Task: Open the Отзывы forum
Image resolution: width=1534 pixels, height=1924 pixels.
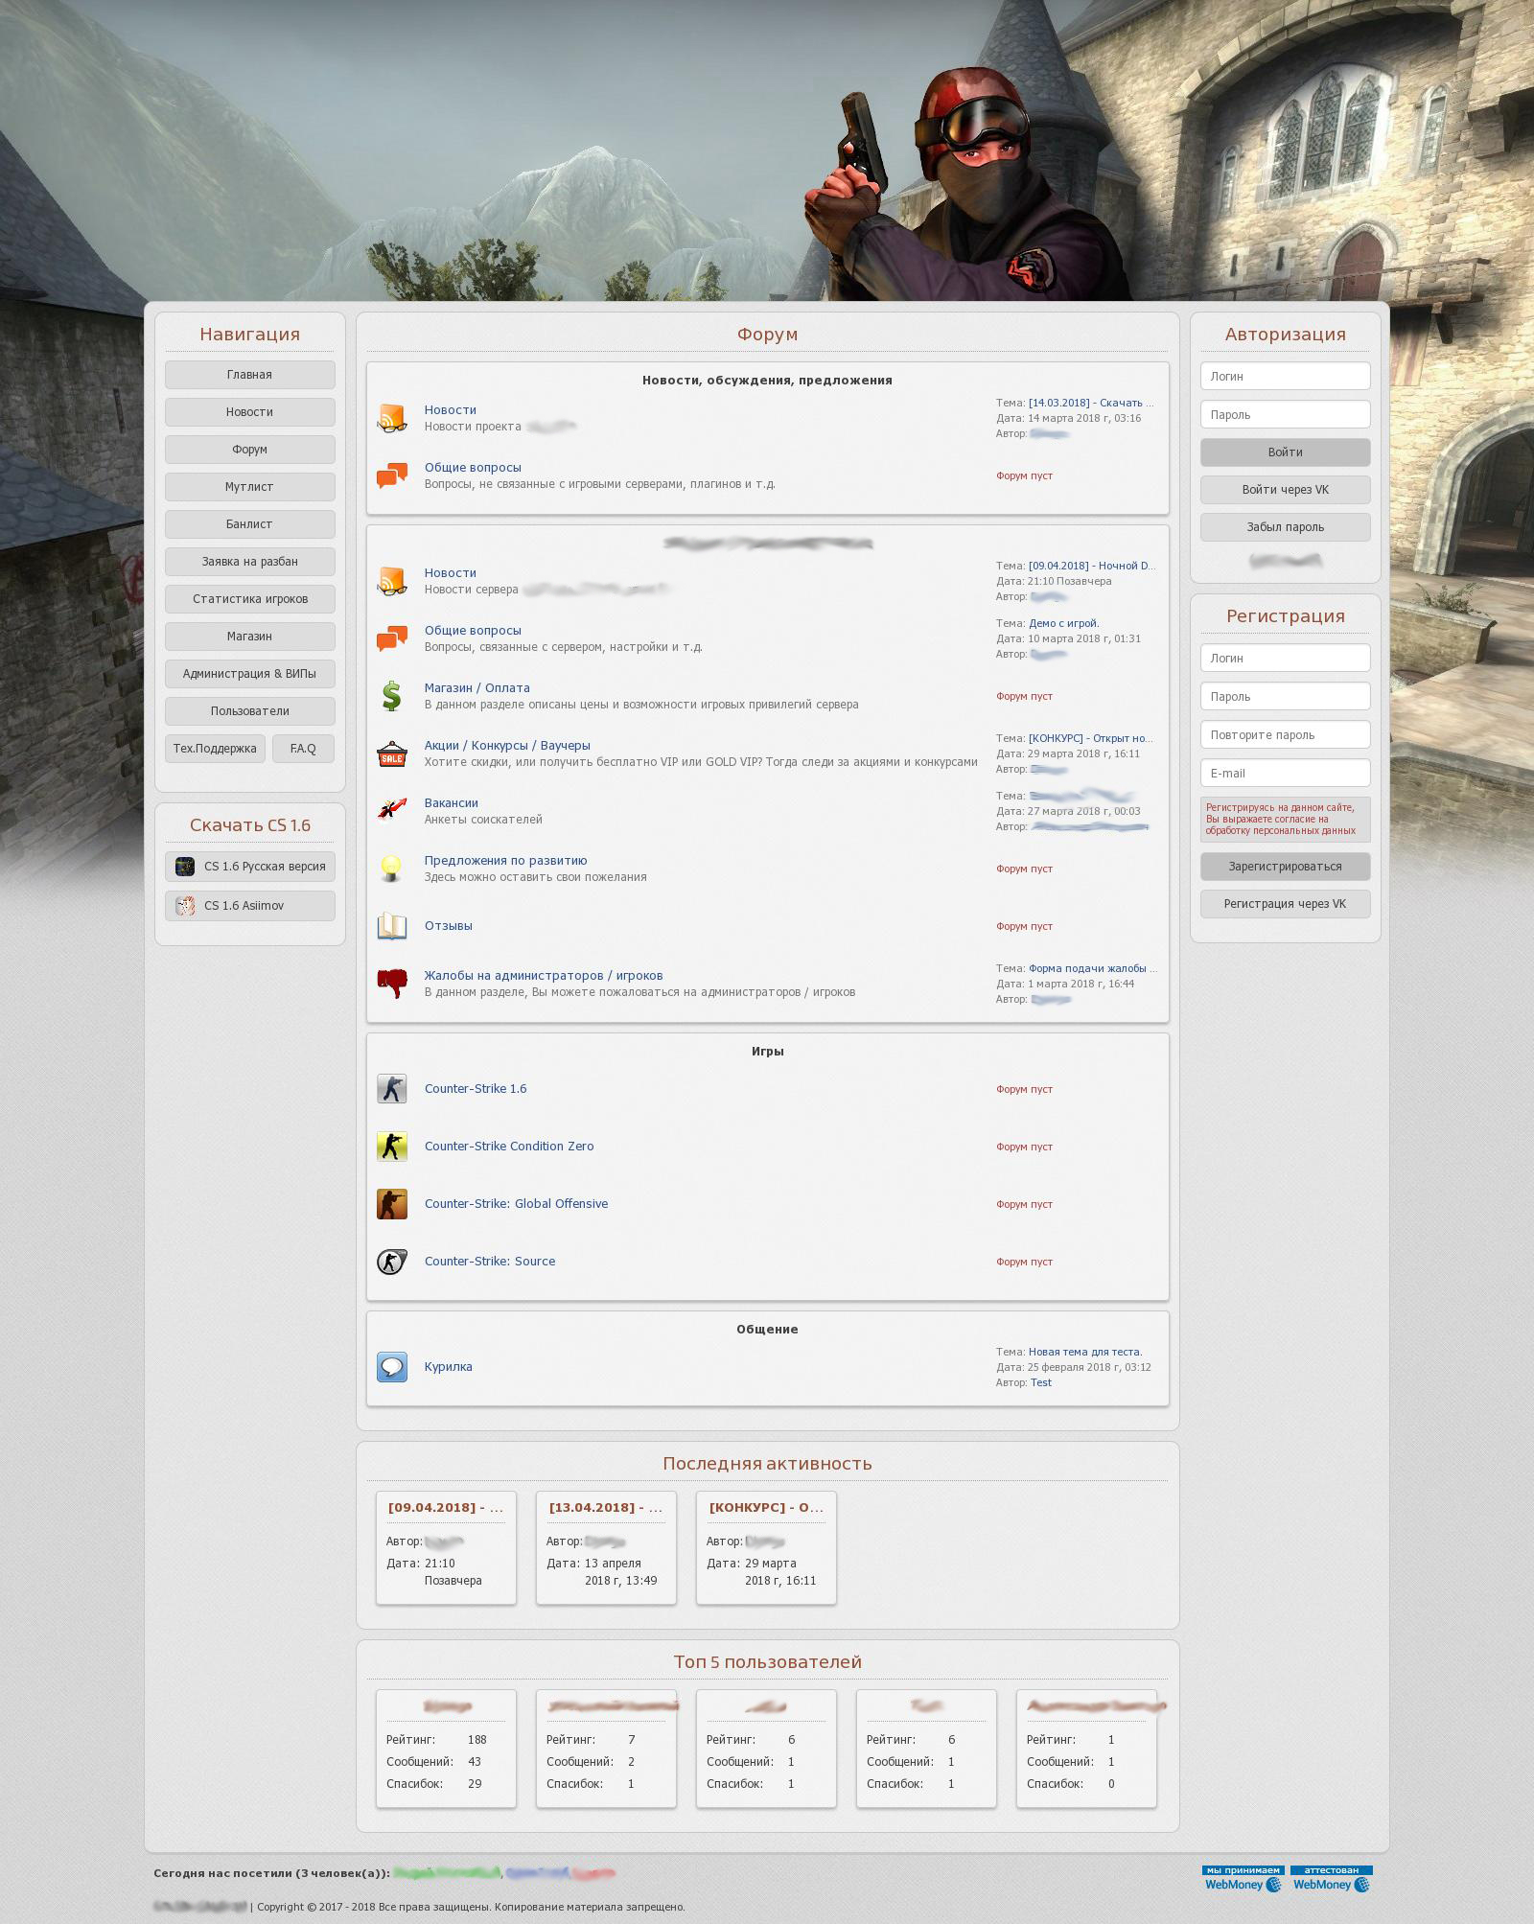Action: (x=449, y=926)
